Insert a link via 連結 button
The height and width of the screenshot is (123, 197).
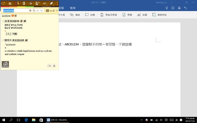[x=75, y=15]
